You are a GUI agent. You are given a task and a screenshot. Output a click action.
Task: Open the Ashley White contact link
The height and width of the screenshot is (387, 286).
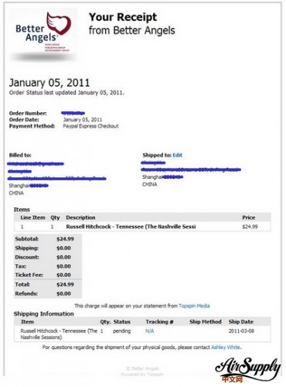click(226, 348)
